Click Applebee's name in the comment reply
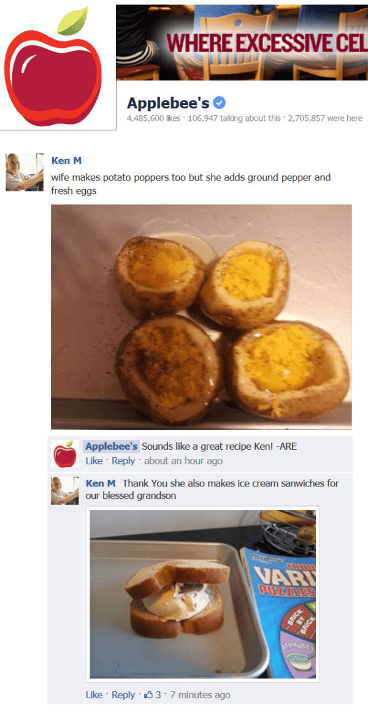Image resolution: width=368 pixels, height=711 pixels. pyautogui.click(x=112, y=446)
